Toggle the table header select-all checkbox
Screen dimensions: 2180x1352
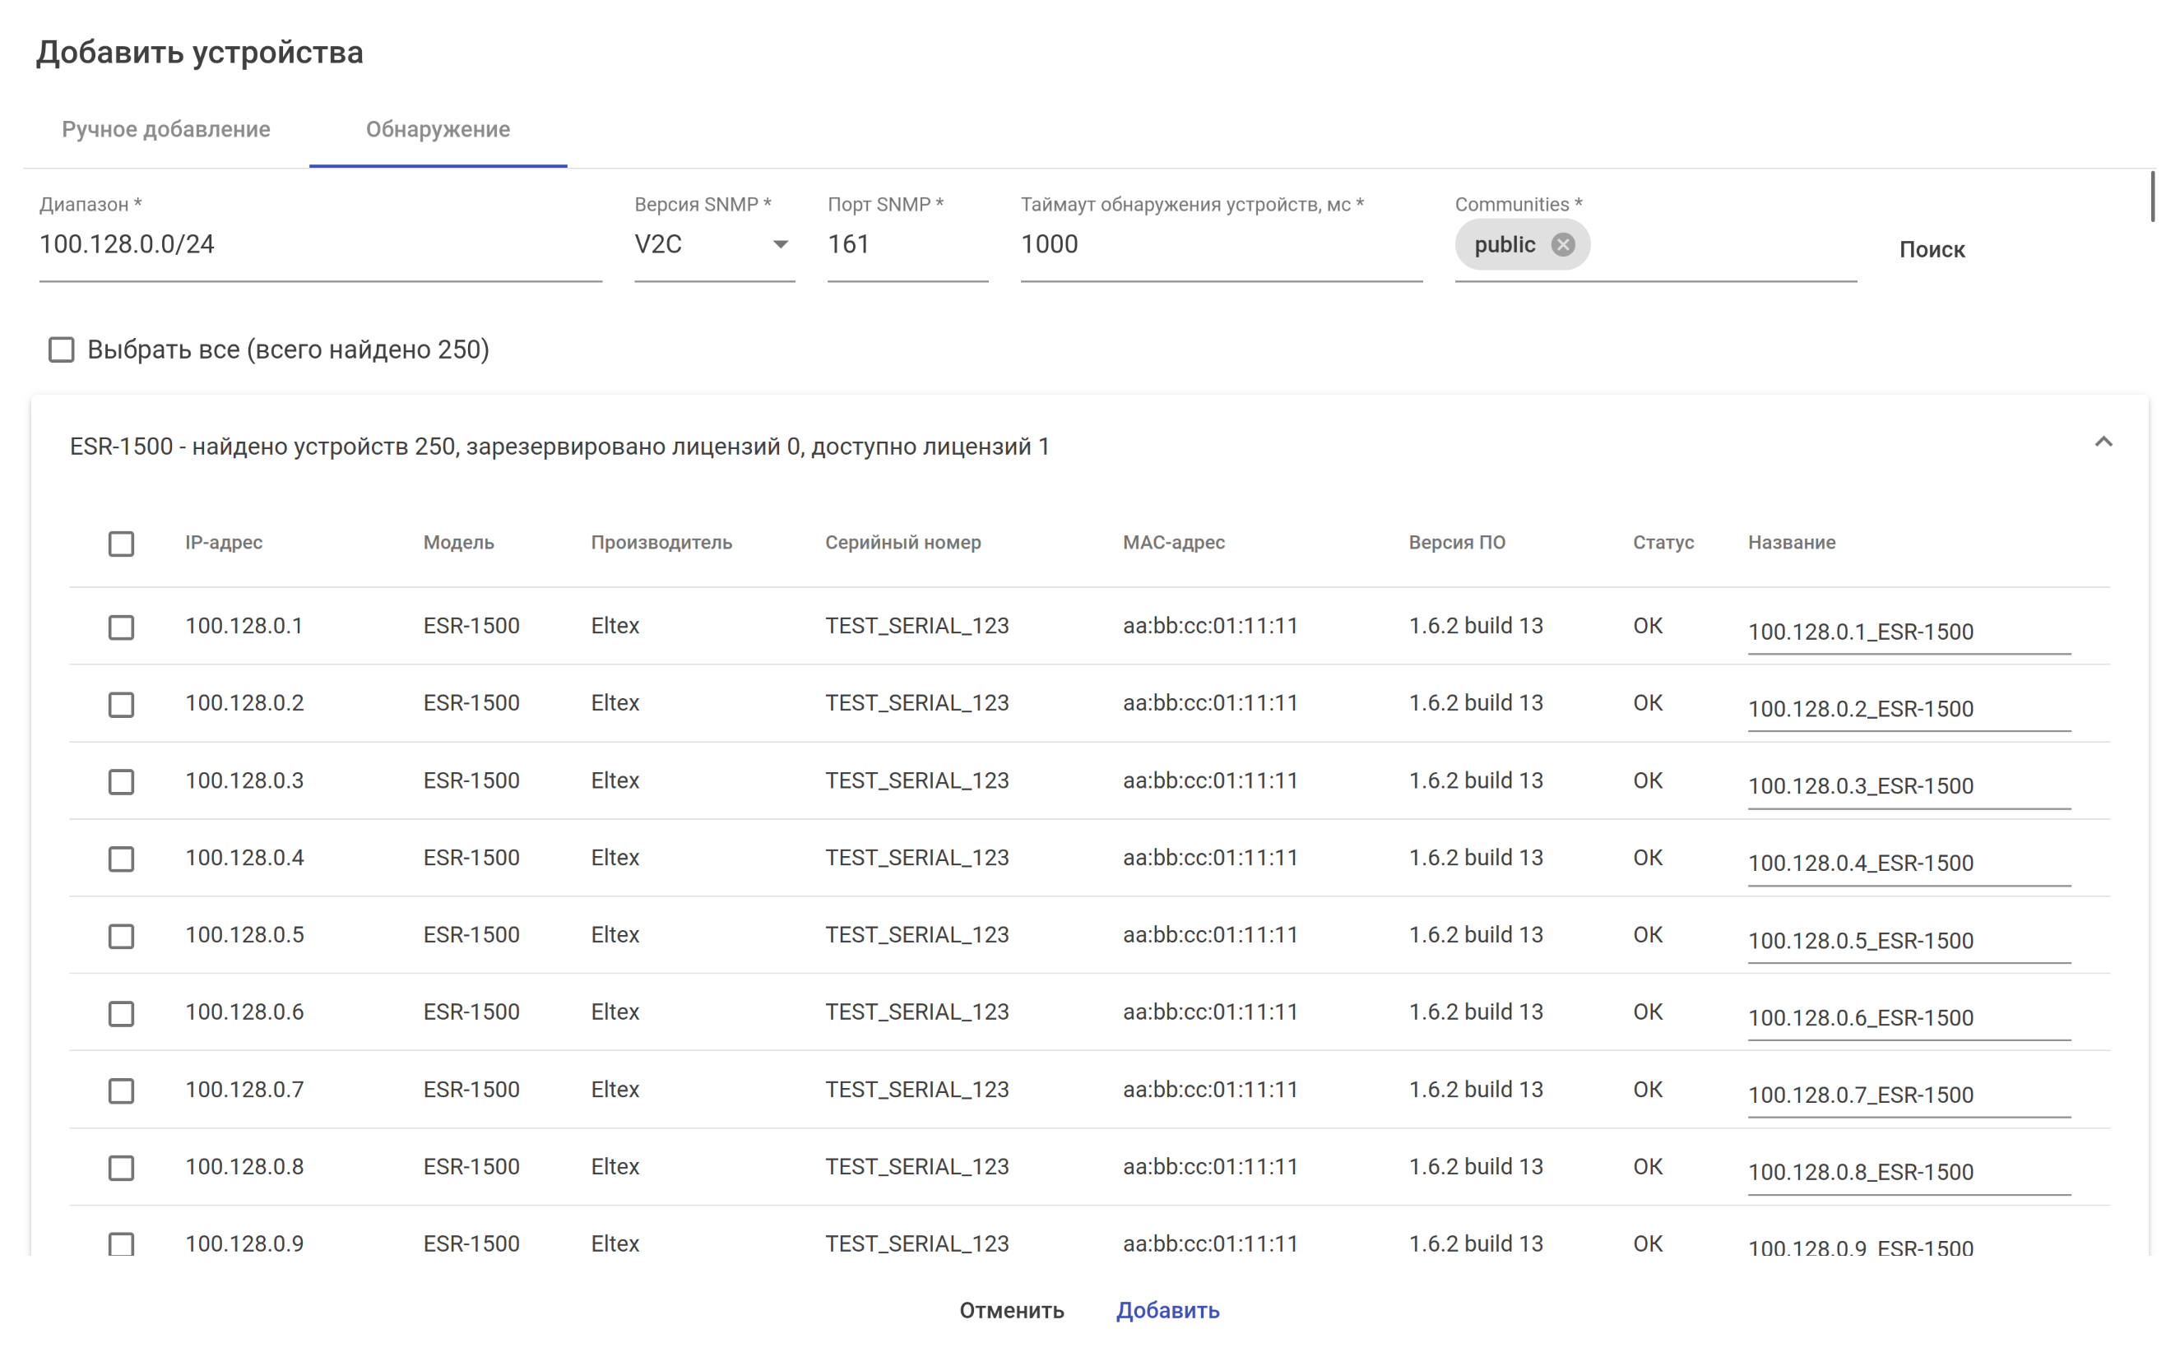tap(121, 543)
